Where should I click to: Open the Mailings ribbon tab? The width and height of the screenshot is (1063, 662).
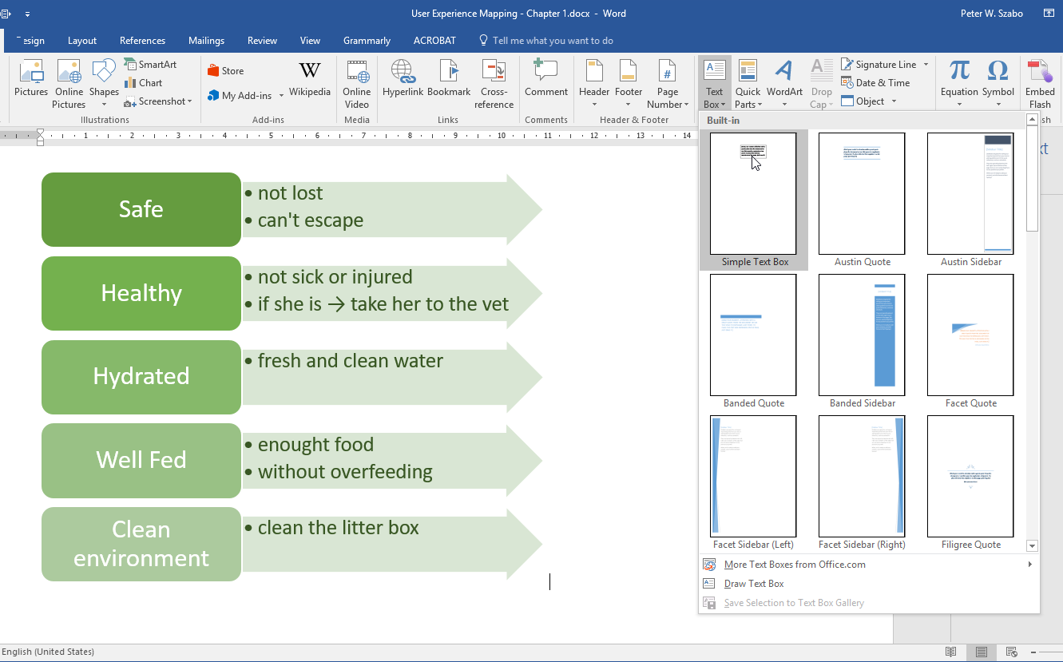(x=206, y=41)
